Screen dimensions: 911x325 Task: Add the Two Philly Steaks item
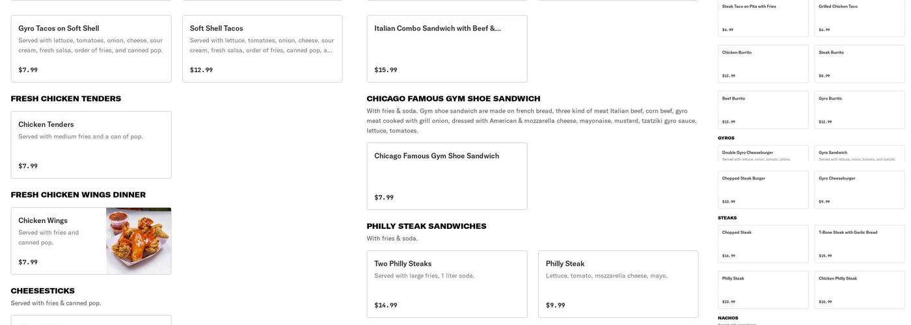click(x=447, y=284)
